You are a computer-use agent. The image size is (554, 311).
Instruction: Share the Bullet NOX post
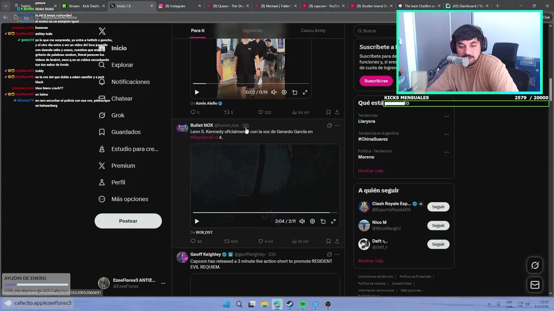pyautogui.click(x=337, y=241)
